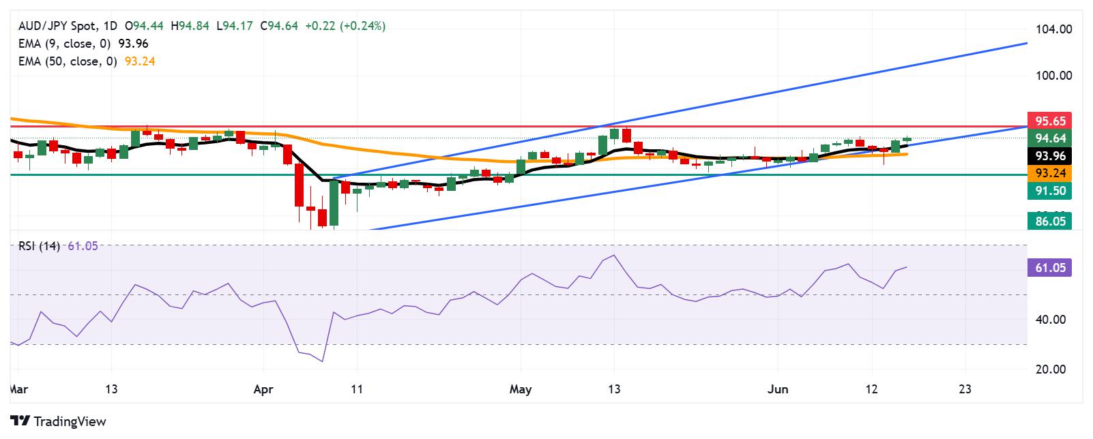
Task: Select the RSI (14) indicator legend
Action: click(57, 245)
